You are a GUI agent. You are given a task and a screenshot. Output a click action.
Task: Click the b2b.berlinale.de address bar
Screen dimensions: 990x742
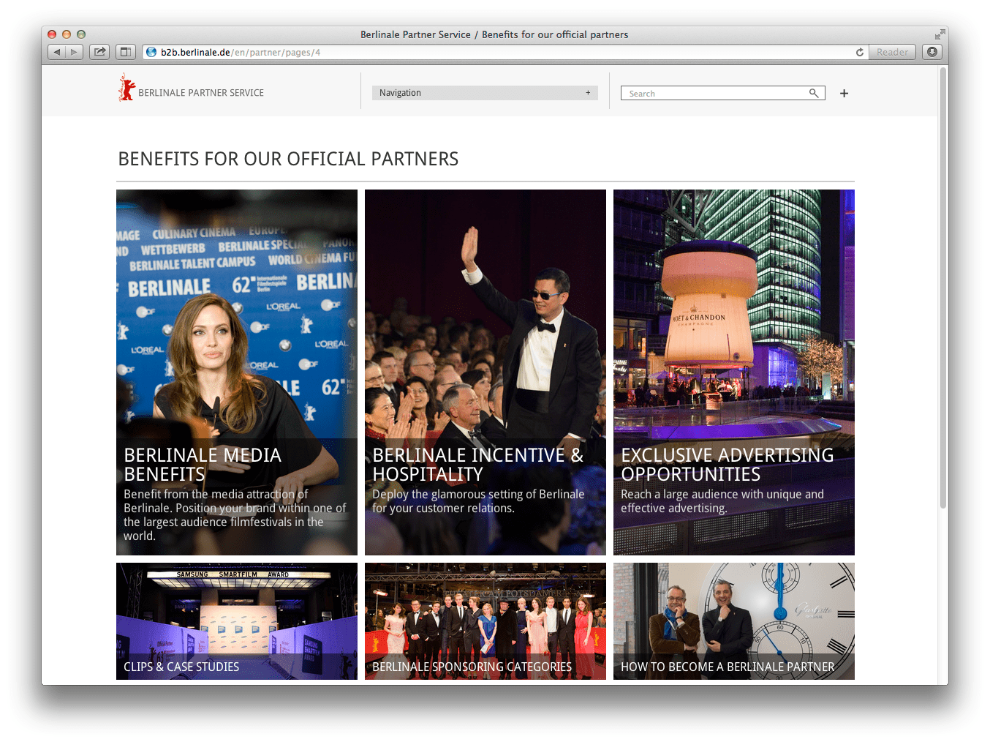click(505, 52)
